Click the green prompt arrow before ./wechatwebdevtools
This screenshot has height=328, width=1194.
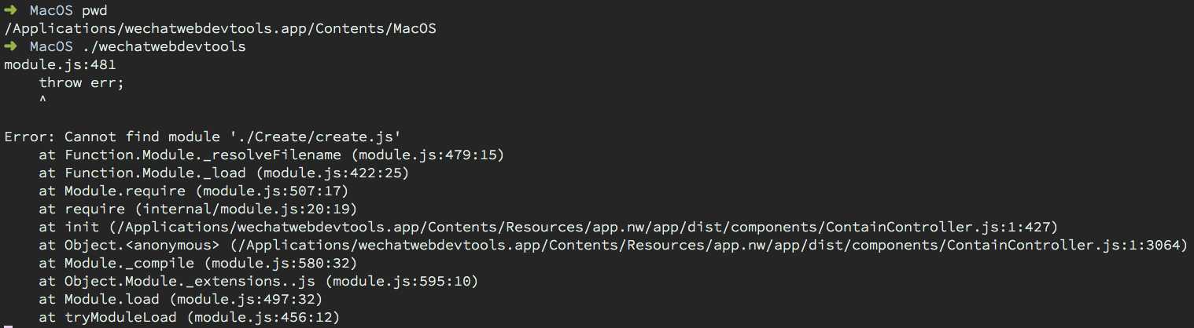click(10, 47)
